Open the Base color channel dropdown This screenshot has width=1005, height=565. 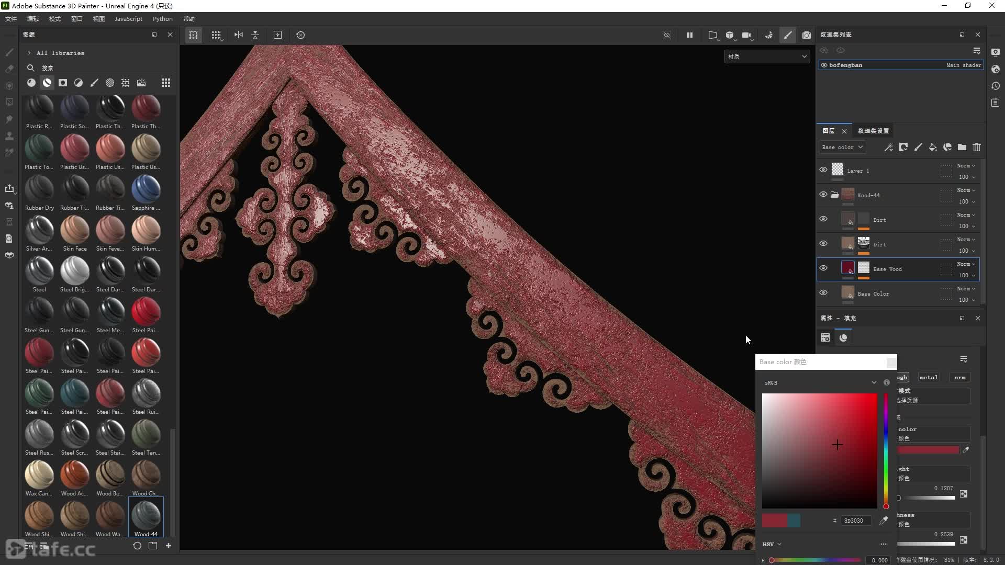[x=842, y=148]
